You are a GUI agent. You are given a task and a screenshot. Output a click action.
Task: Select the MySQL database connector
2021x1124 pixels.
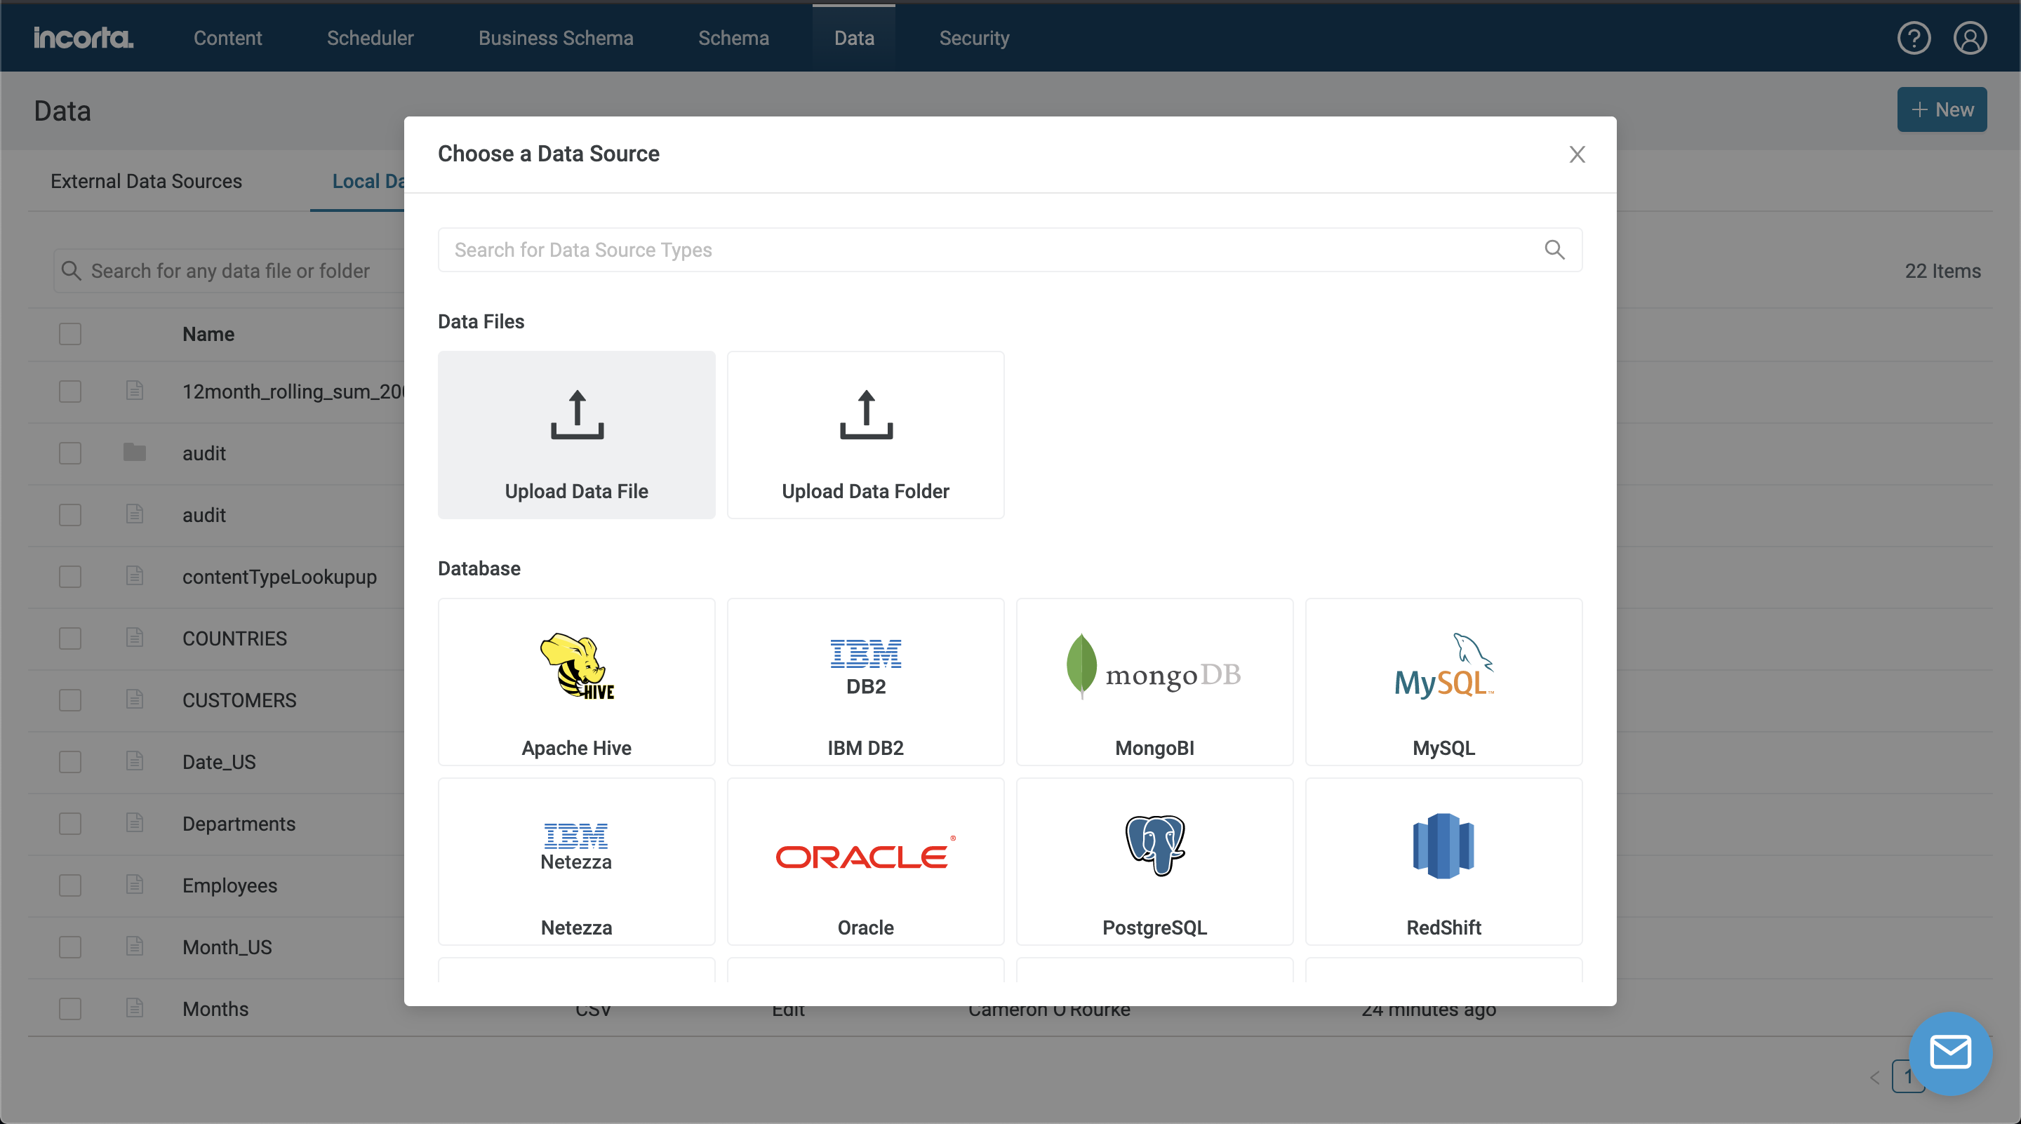pyautogui.click(x=1443, y=681)
